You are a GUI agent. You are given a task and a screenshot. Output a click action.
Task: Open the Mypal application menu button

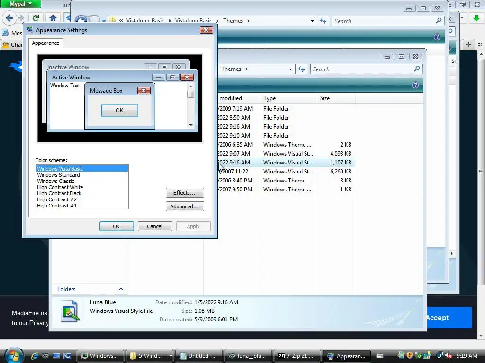[x=20, y=4]
